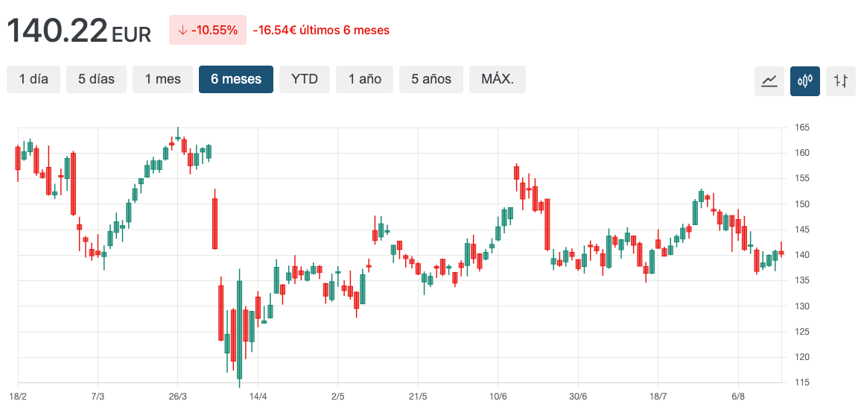Select the MÁX. time range
864x413 pixels.
(498, 80)
